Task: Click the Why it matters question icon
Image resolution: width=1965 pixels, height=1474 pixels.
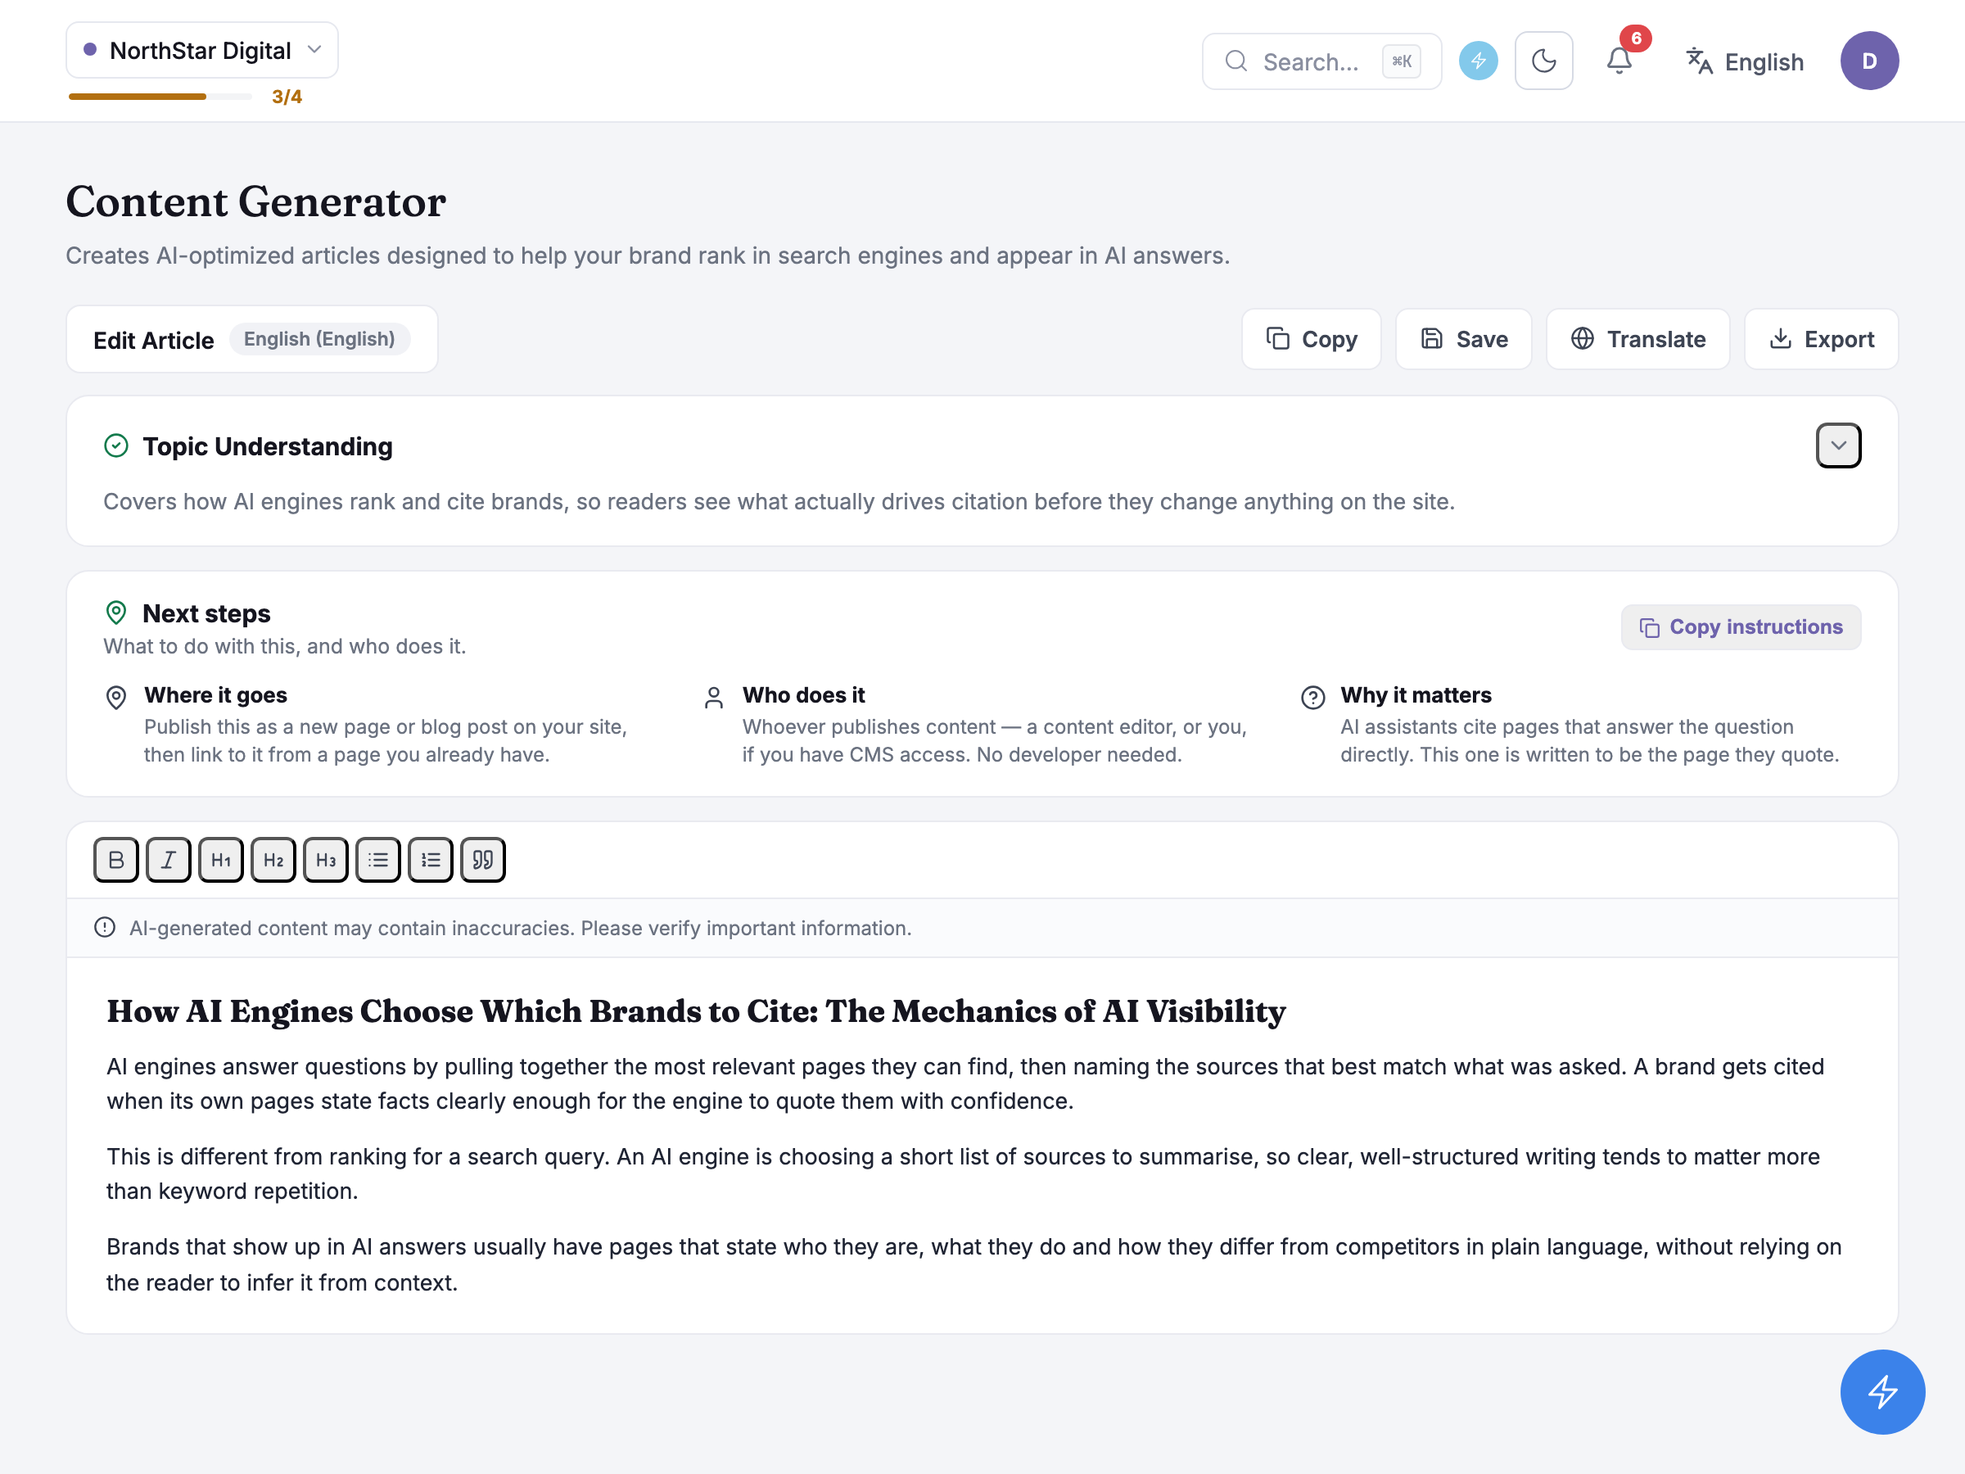Action: coord(1312,698)
